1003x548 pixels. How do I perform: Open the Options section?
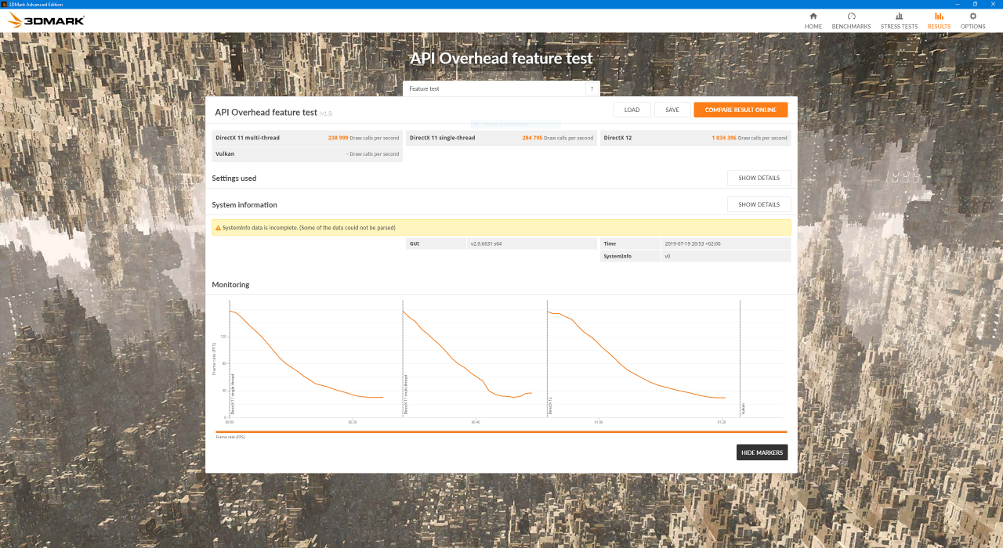click(x=973, y=20)
